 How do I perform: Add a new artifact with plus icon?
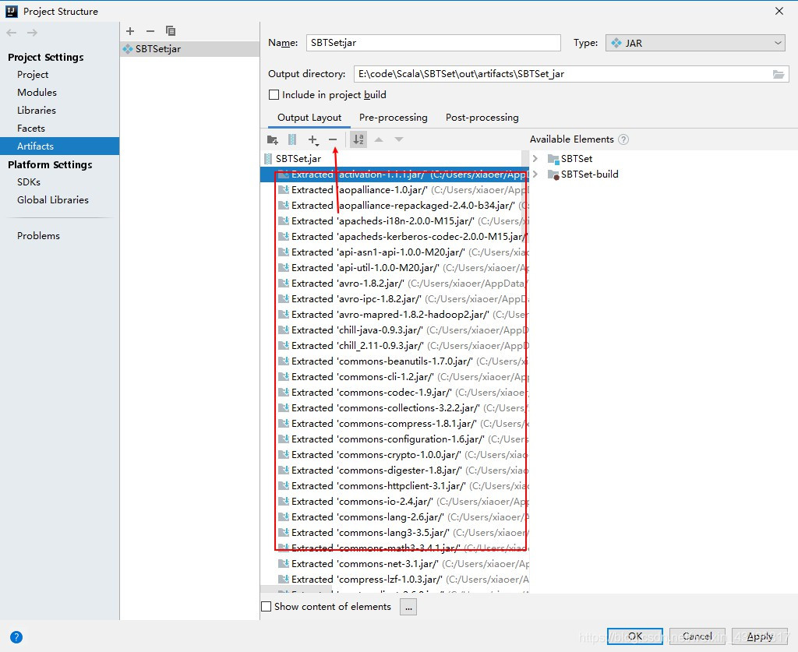[x=130, y=31]
